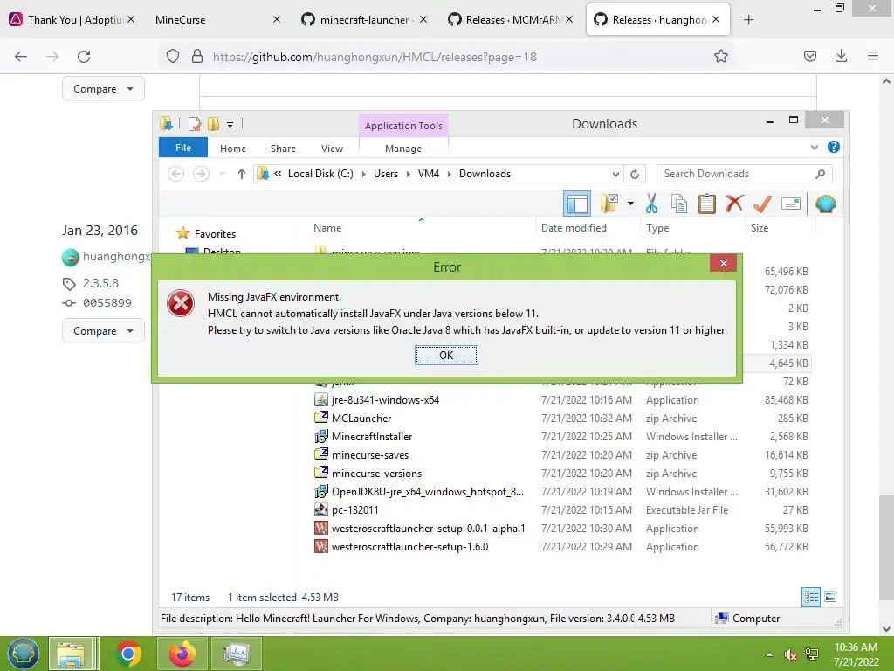Click the orange checkmark Properties icon
Viewport: 894px width, 671px height.
pos(762,204)
